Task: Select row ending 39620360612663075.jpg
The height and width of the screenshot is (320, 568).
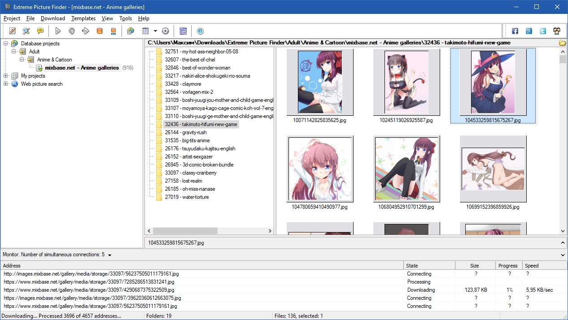Action: coord(284,298)
